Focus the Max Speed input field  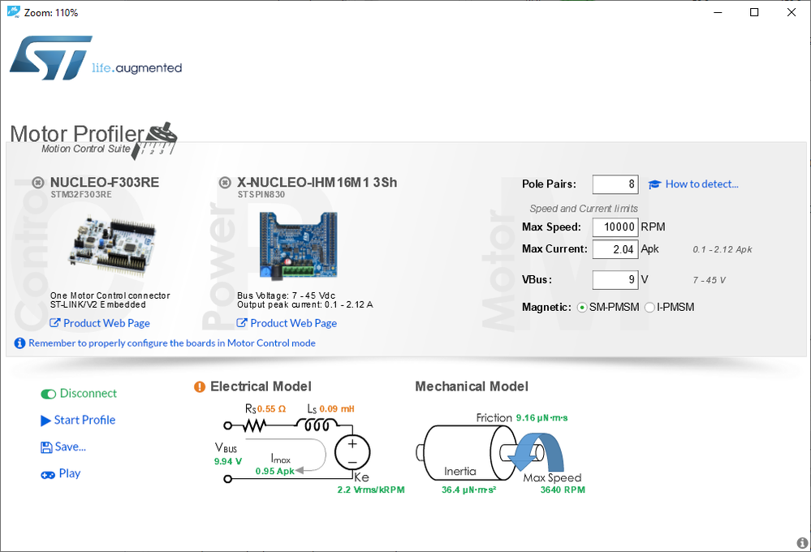(x=615, y=227)
